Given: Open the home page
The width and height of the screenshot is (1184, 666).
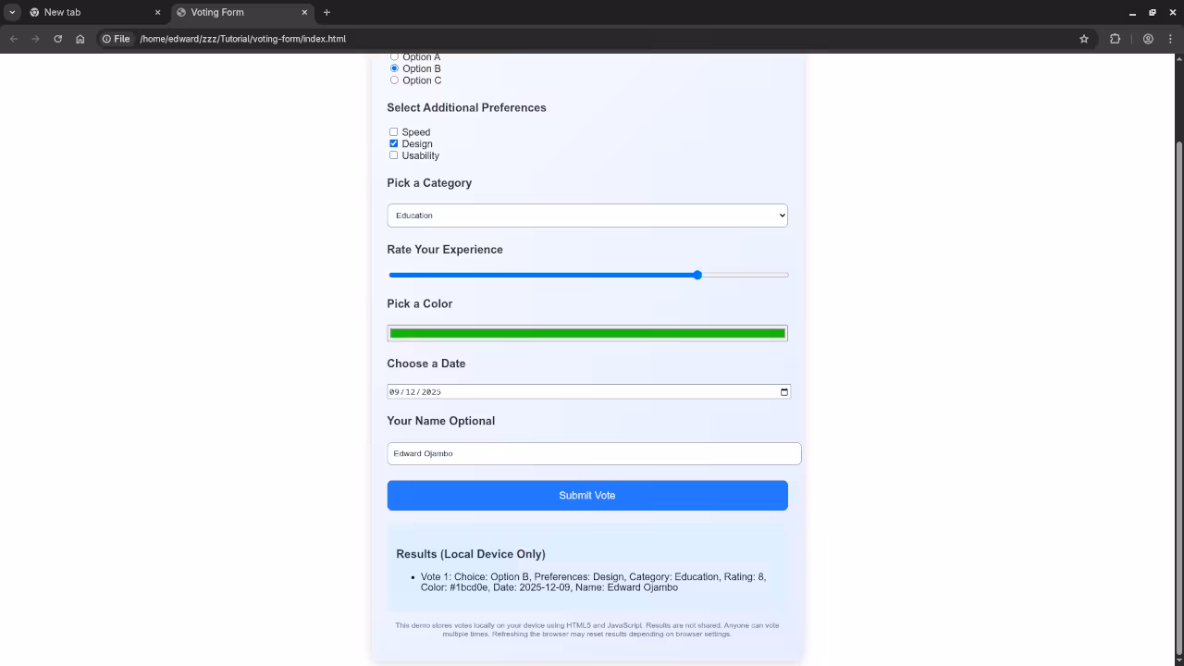Looking at the screenshot, I should coord(80,39).
